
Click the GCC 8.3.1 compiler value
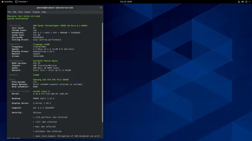click(x=43, y=108)
